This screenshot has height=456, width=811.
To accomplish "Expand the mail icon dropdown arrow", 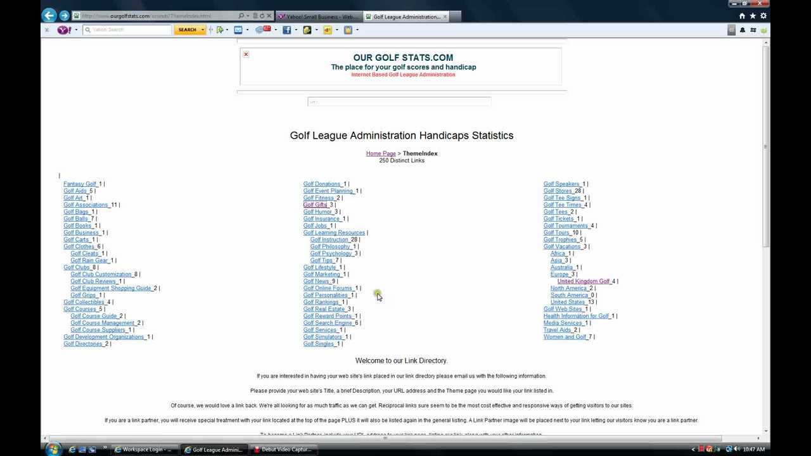I will tap(247, 30).
